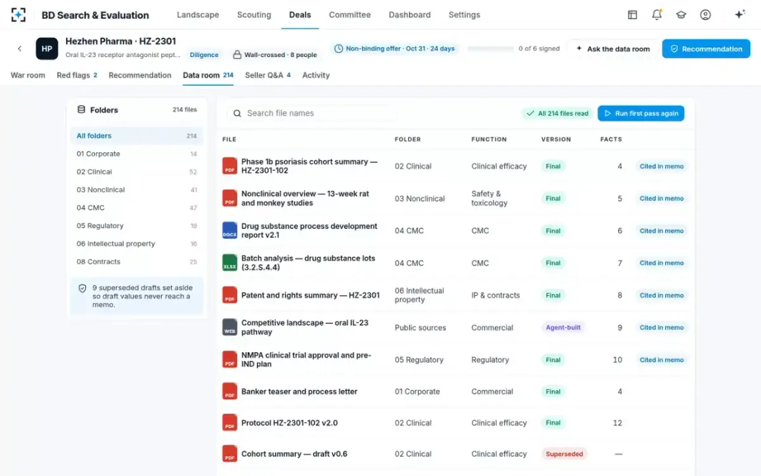Viewport: 761px width, 476px height.
Task: Switch to the Red flags tab
Action: tap(77, 75)
